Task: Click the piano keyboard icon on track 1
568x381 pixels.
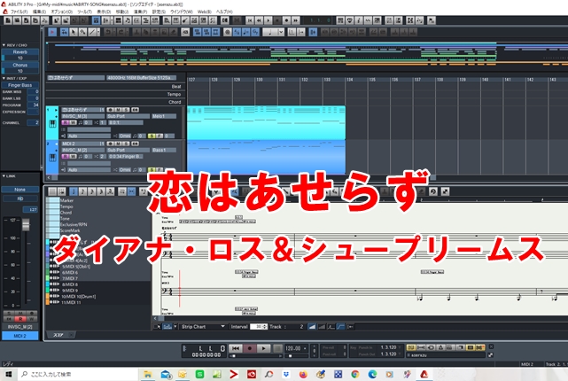Action: (52, 123)
